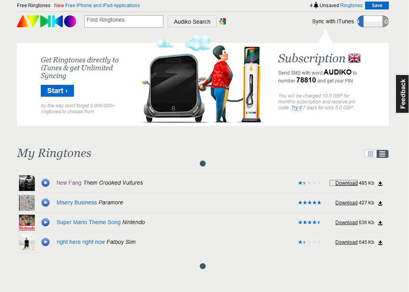Open the Misery Business ringtone title link

tap(77, 202)
